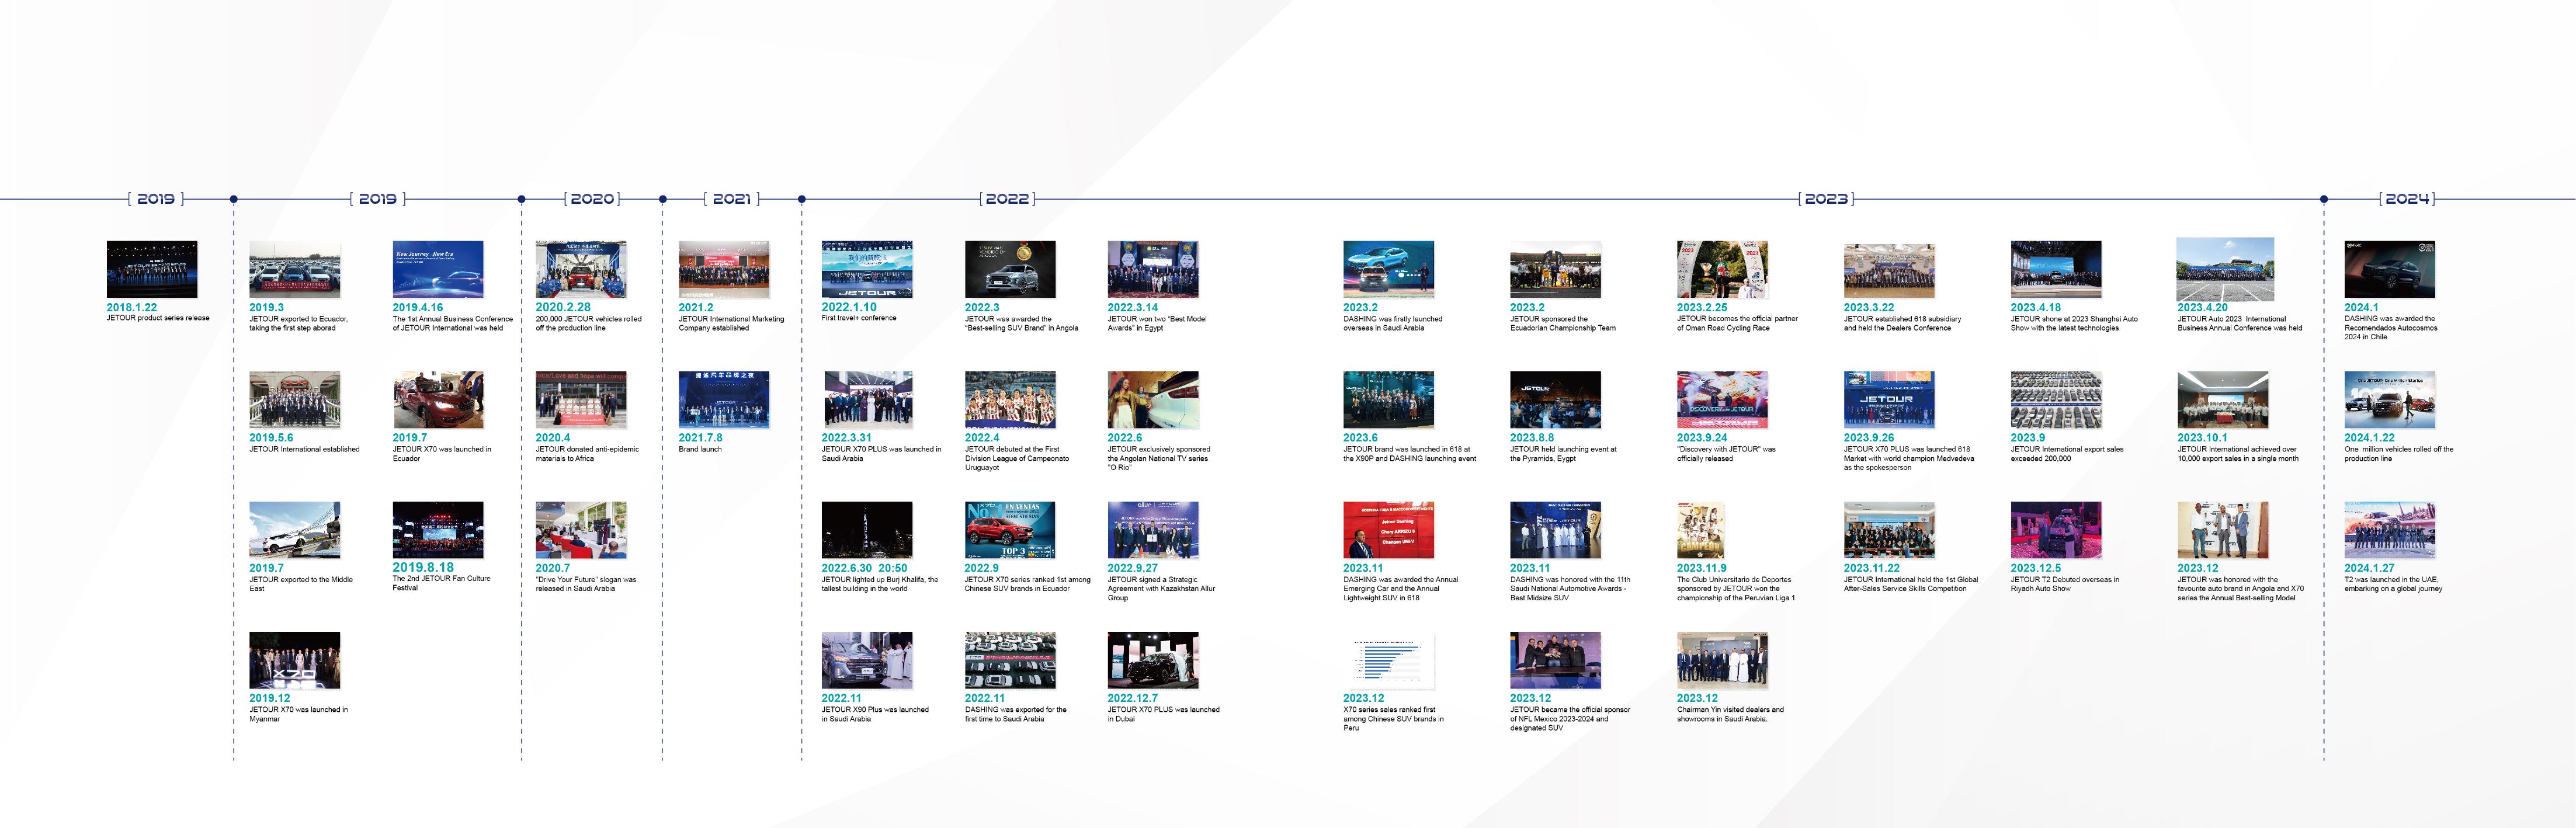Open the 2024.1.22 one million vehicles photo

coord(2390,400)
